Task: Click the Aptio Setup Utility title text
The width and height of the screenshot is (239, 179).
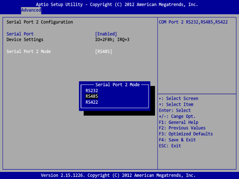Action: 117,4
